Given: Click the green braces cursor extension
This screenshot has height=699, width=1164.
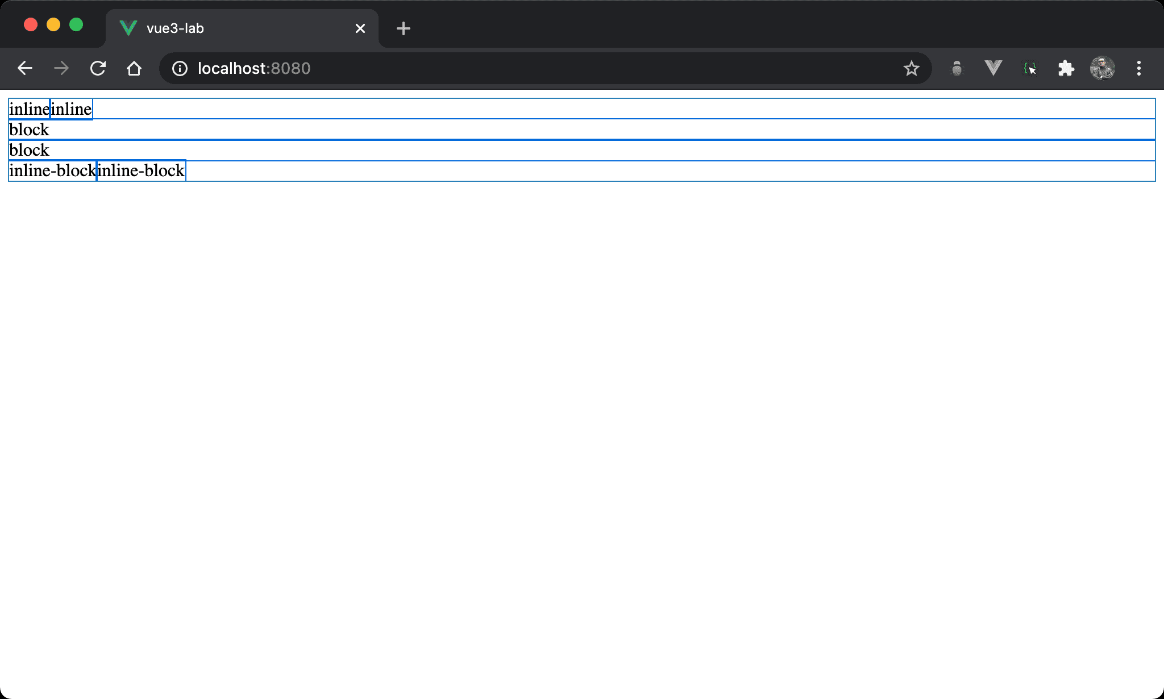Looking at the screenshot, I should click(x=1030, y=69).
